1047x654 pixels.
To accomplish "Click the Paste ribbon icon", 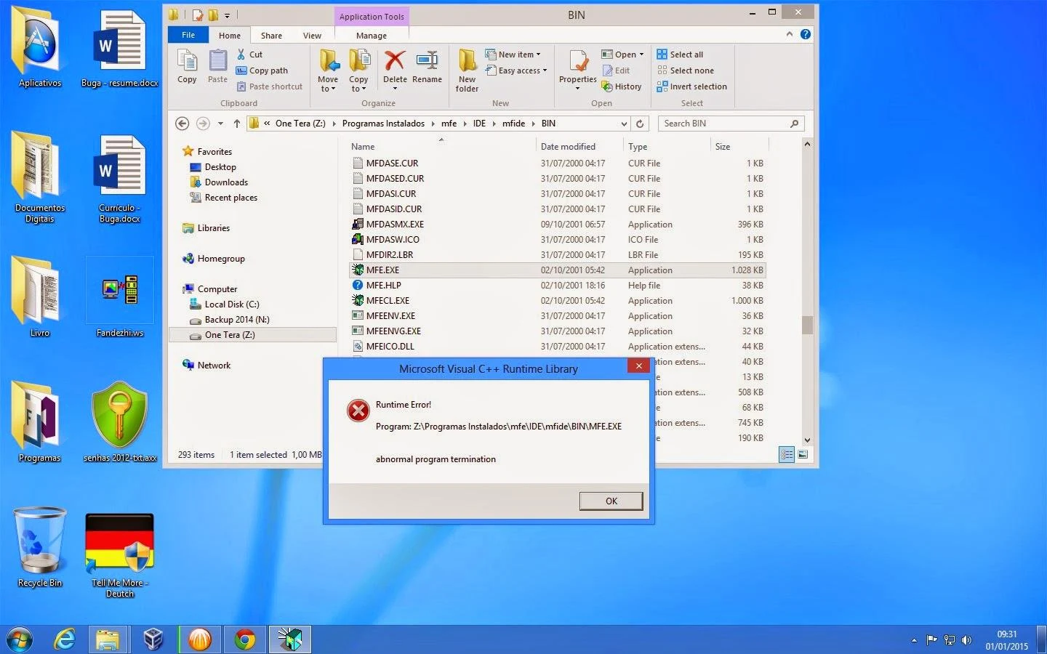I will click(217, 67).
